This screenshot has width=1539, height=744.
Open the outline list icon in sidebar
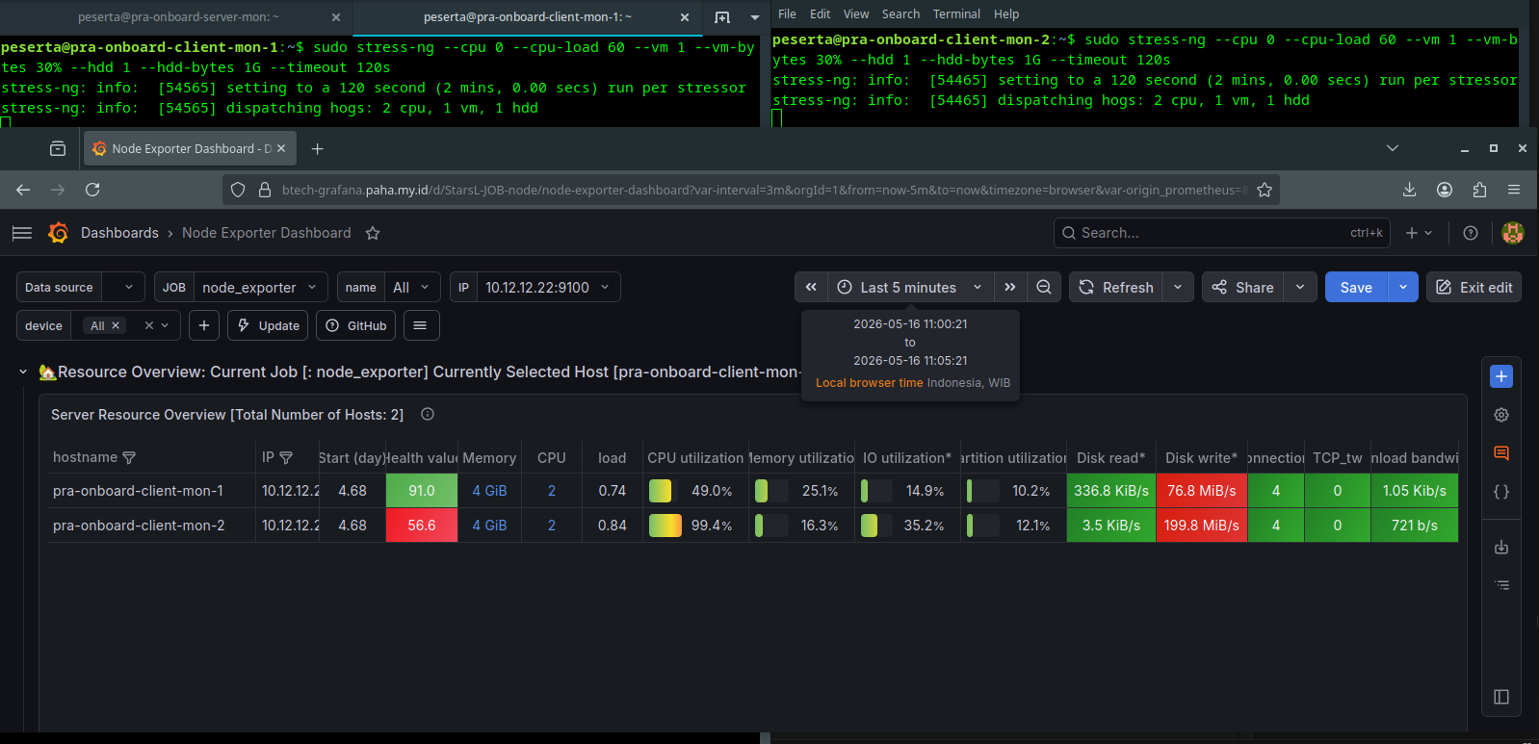click(1500, 585)
